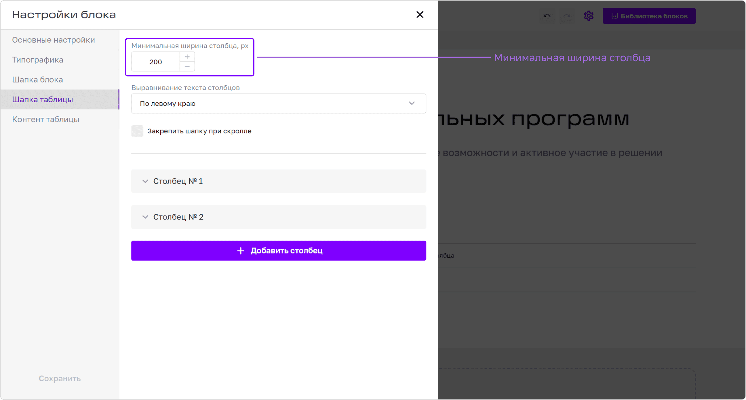746x400 pixels.
Task: Expand Столбец № 2 chevron
Action: click(x=145, y=217)
